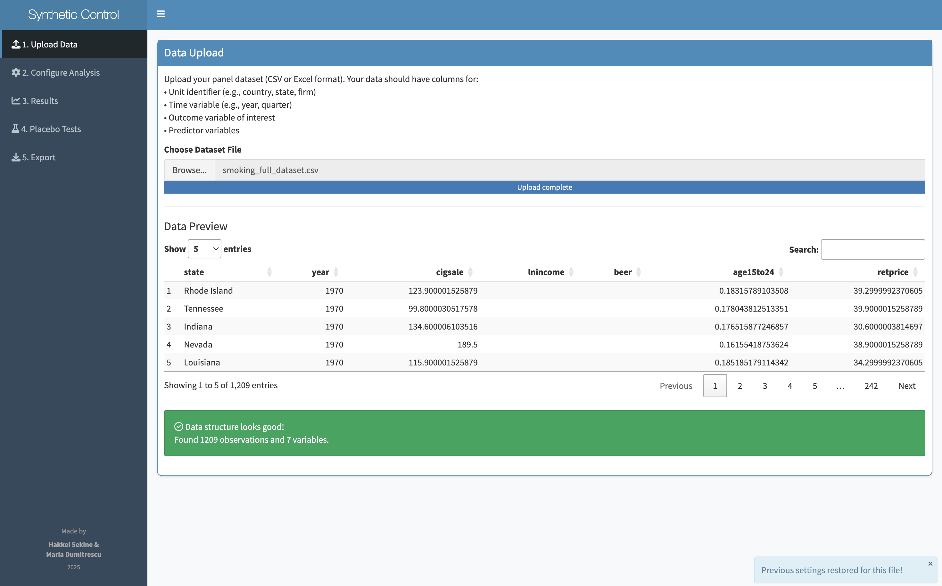Open the Show entries dropdown

[204, 248]
